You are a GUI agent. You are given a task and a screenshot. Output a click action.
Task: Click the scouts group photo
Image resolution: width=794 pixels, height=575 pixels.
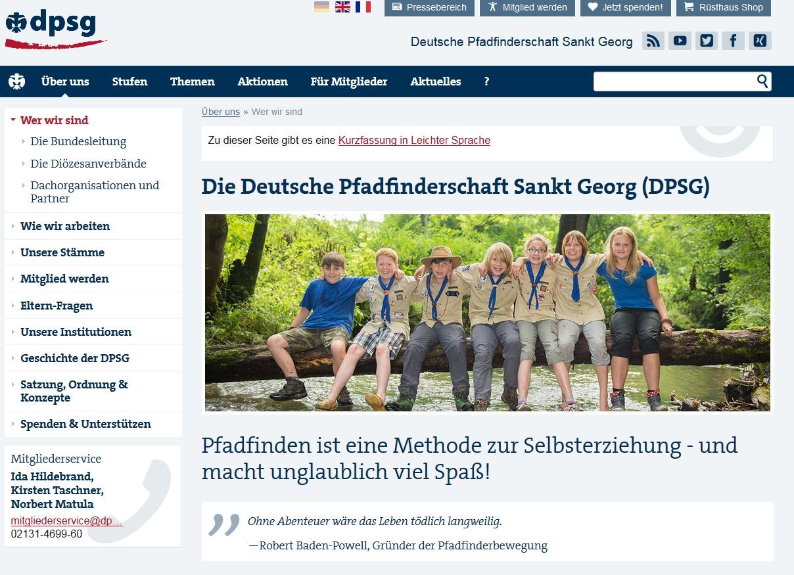click(x=488, y=313)
